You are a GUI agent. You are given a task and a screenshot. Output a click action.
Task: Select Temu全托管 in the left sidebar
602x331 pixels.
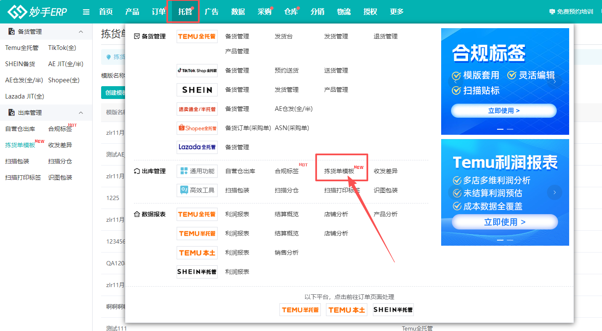click(22, 48)
